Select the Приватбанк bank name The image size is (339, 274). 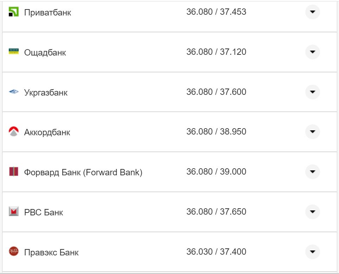pyautogui.click(x=47, y=13)
